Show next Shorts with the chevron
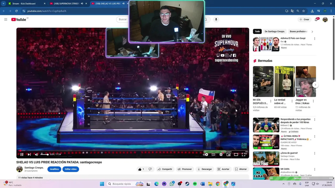Image resolution: width=335 pixels, height=188 pixels. [315, 85]
